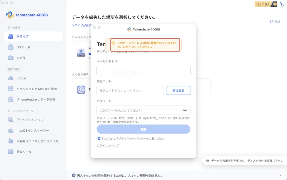Open the EULA link
The image size is (287, 180).
click(105, 139)
